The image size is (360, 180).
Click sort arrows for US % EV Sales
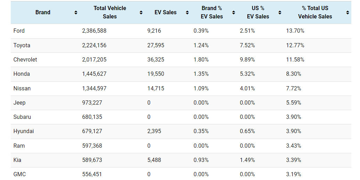pos(280,13)
